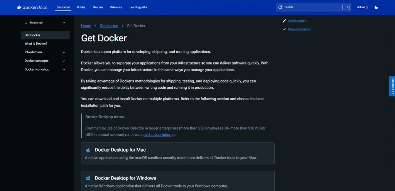This screenshot has height=191, width=395.
Task: Expand the Docker workshop sidebar chevron
Action: pyautogui.click(x=64, y=69)
